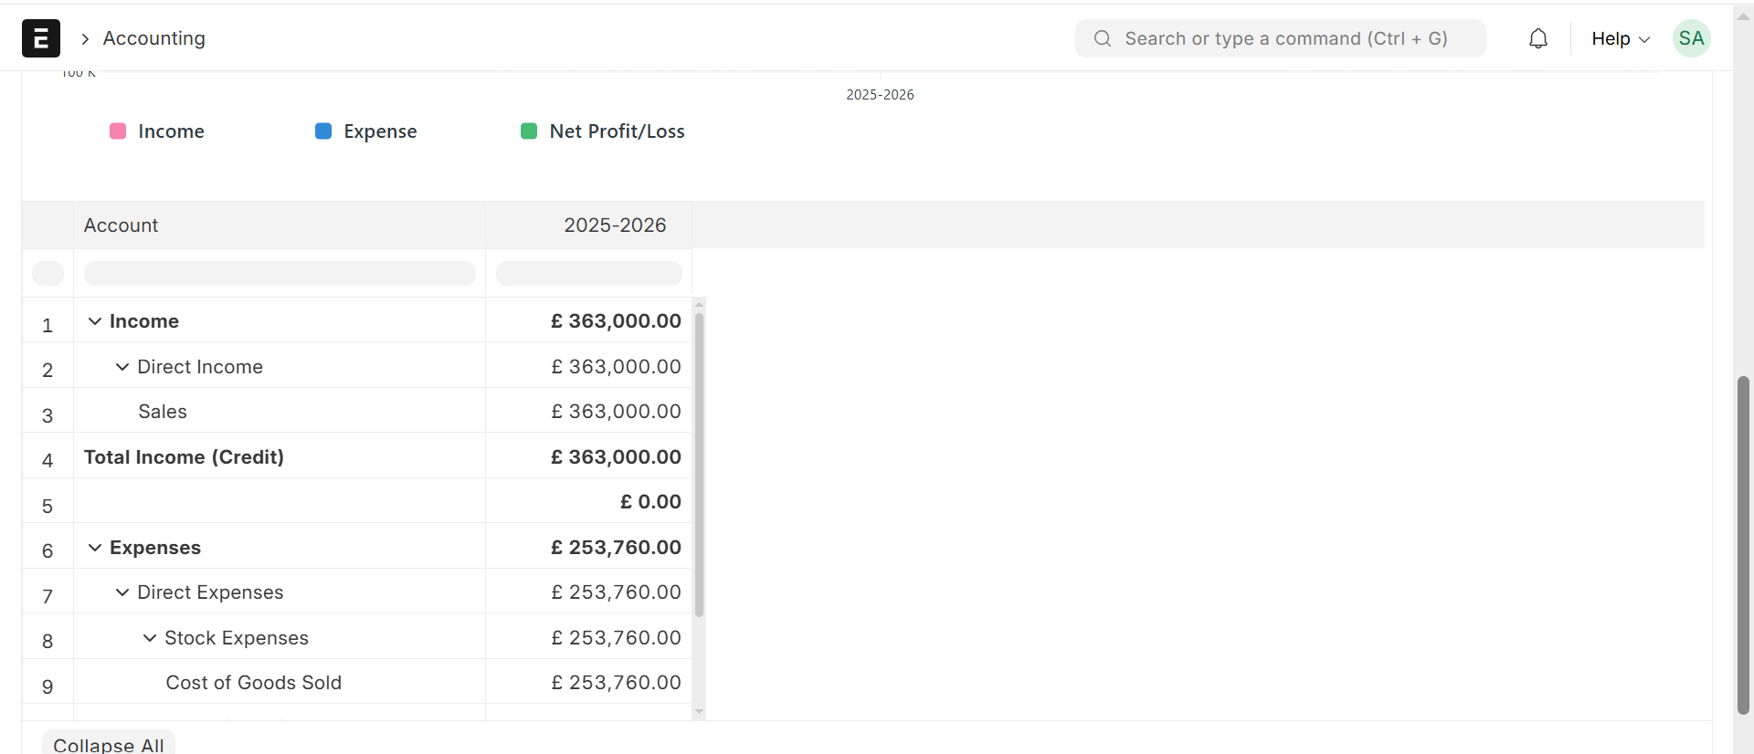This screenshot has width=1754, height=754.
Task: Collapse the Direct Expenses group
Action: point(122,592)
